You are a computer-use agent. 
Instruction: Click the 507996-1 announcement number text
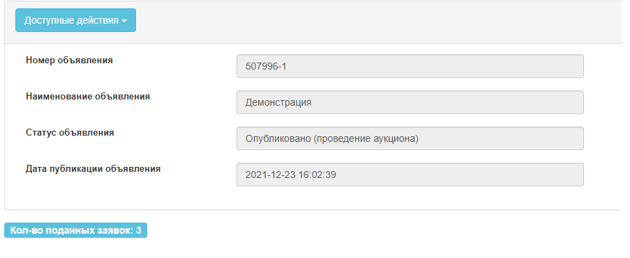pyautogui.click(x=266, y=67)
